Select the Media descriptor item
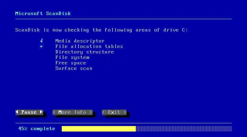The height and width of the screenshot is (137, 247). tap(80, 41)
